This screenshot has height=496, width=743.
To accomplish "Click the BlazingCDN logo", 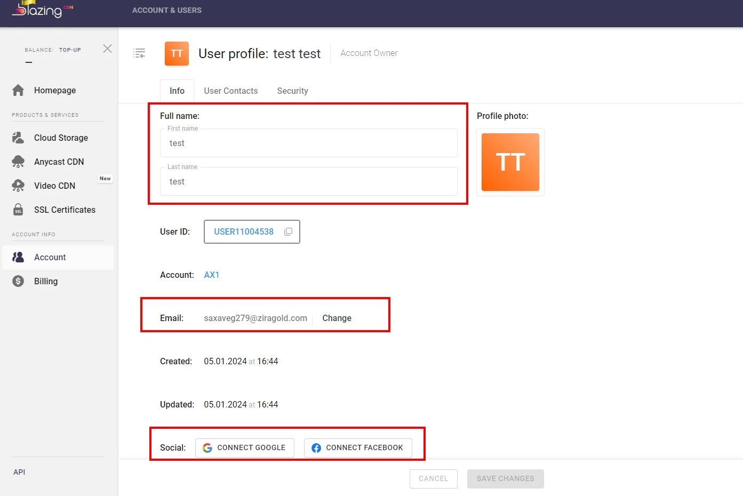I will click(x=43, y=9).
